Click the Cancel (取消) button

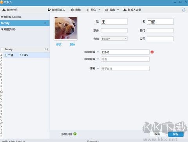tap(157, 134)
